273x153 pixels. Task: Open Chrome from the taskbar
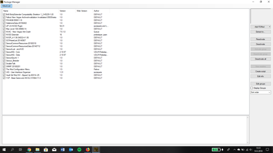[x=29, y=149]
